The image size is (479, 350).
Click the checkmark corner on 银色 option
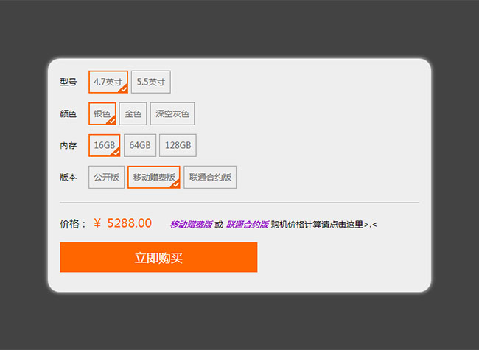coord(112,120)
